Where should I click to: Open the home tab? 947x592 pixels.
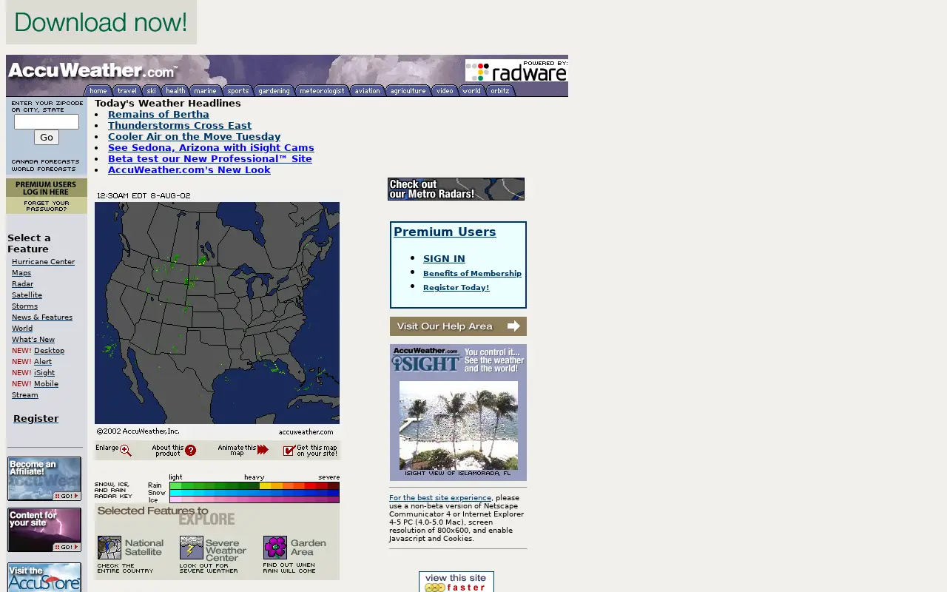click(x=98, y=91)
